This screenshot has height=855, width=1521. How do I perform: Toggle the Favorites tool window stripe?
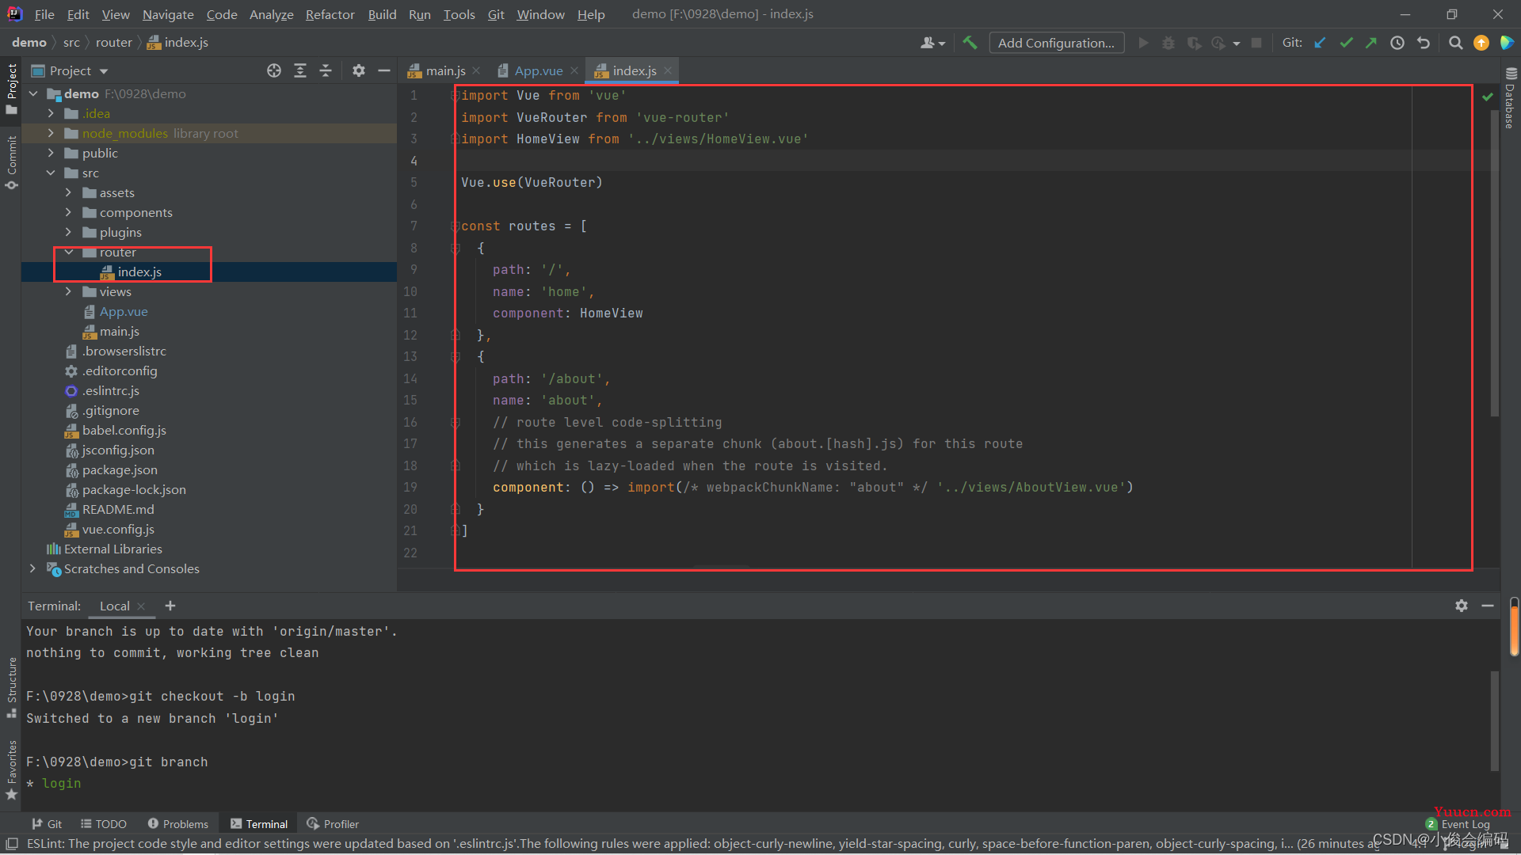(11, 769)
